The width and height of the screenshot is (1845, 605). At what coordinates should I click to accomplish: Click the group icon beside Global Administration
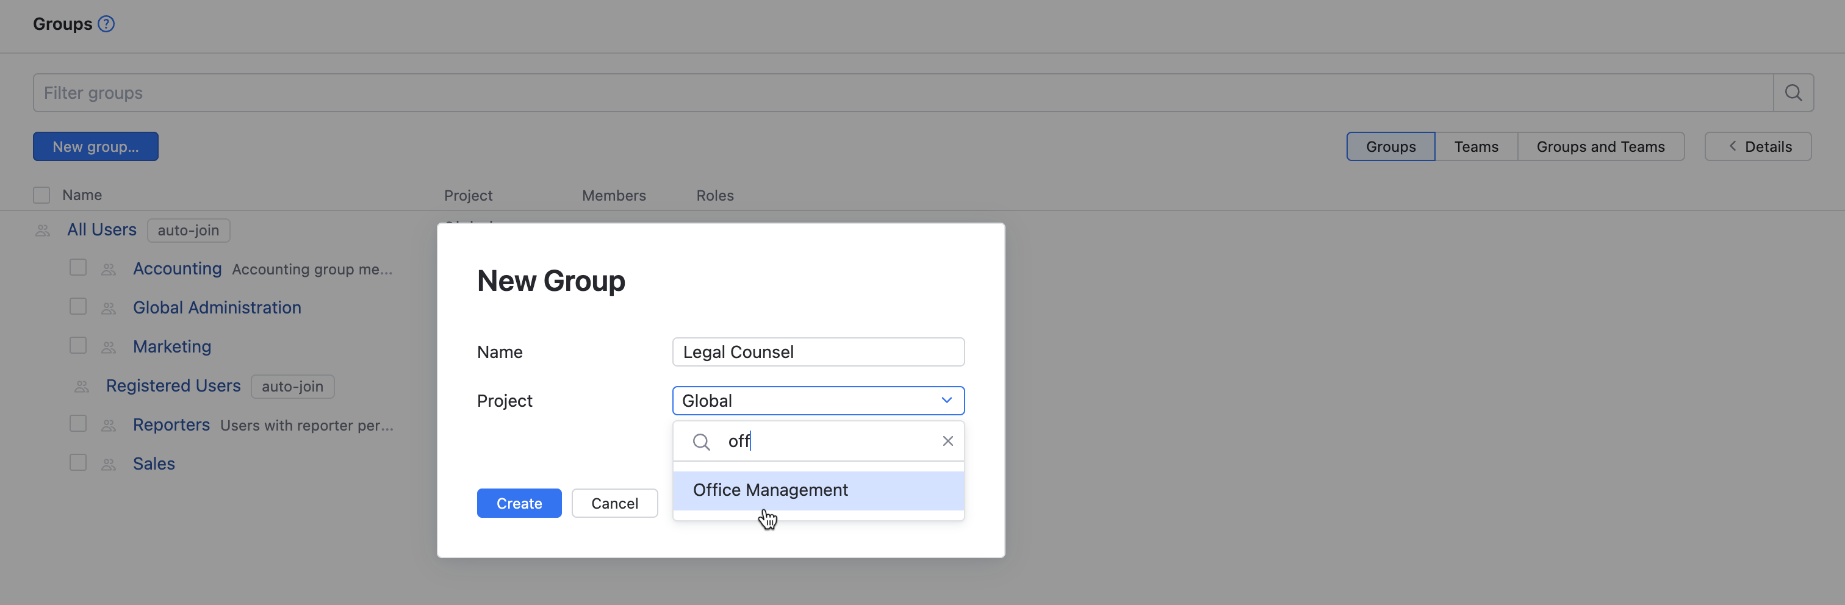[109, 309]
